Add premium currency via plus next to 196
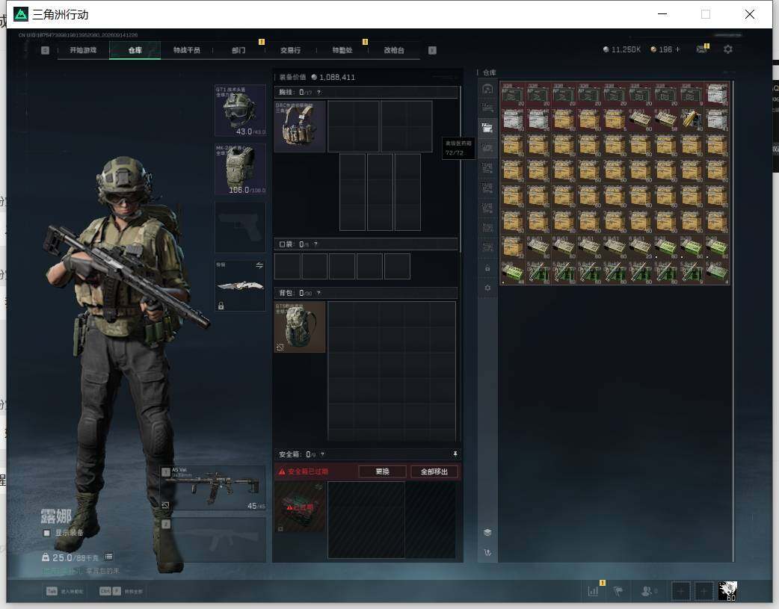Image resolution: width=779 pixels, height=609 pixels. click(677, 49)
